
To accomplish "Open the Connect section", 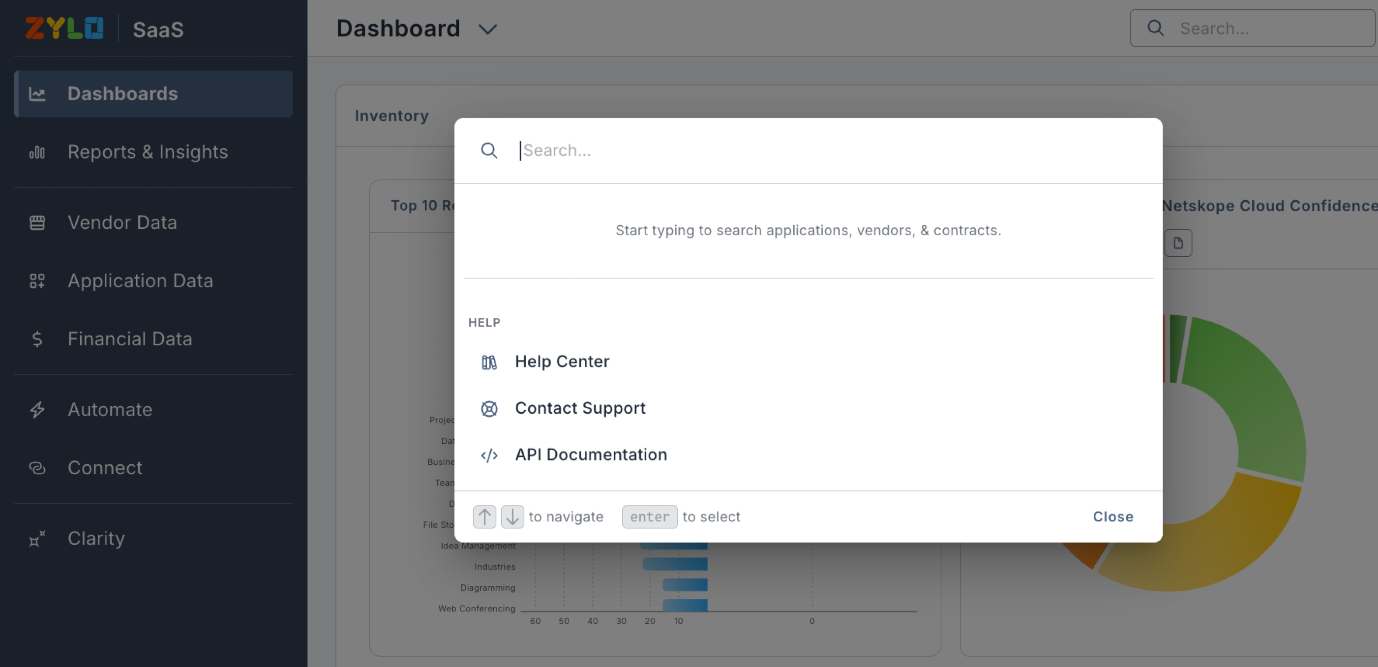I will tap(153, 467).
